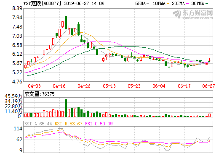Select the 06-27 date axis label

tap(208, 86)
